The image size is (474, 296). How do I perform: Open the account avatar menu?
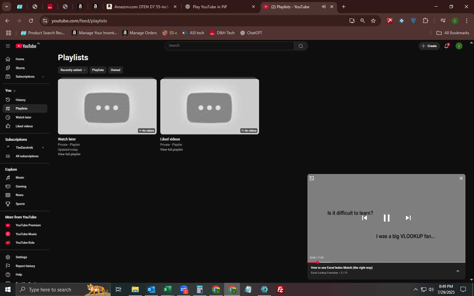tap(459, 46)
